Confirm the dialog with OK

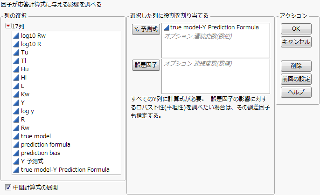point(296,29)
